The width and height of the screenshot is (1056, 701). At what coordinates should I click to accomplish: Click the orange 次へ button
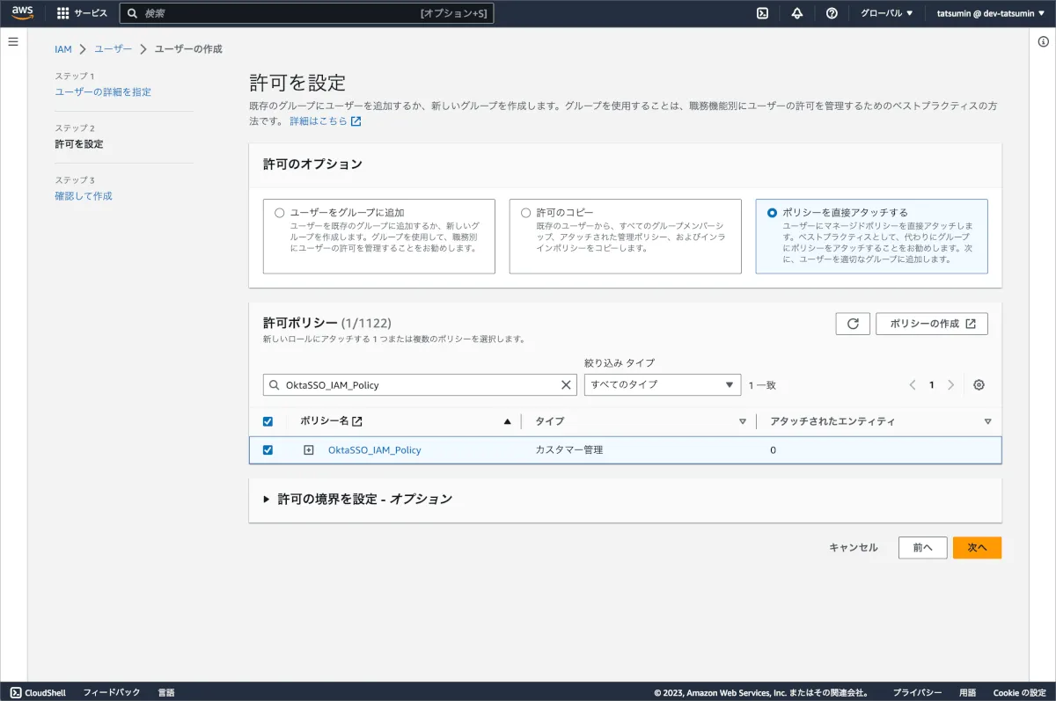point(977,547)
